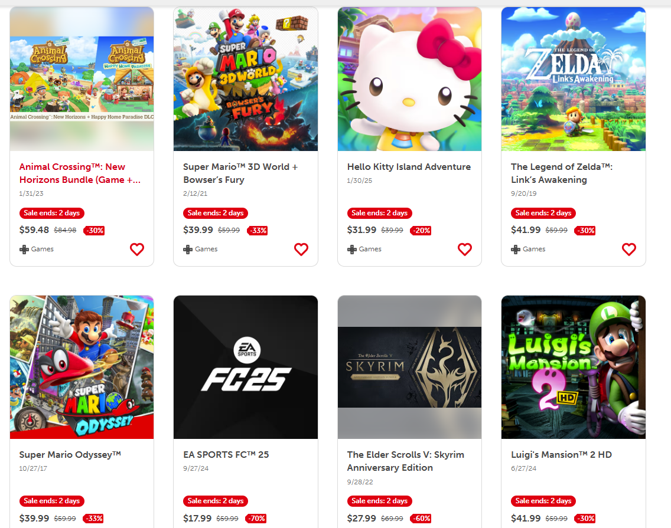Image resolution: width=671 pixels, height=528 pixels.
Task: Open Luigi's Mansion 2 HD cover art
Action: click(x=574, y=367)
